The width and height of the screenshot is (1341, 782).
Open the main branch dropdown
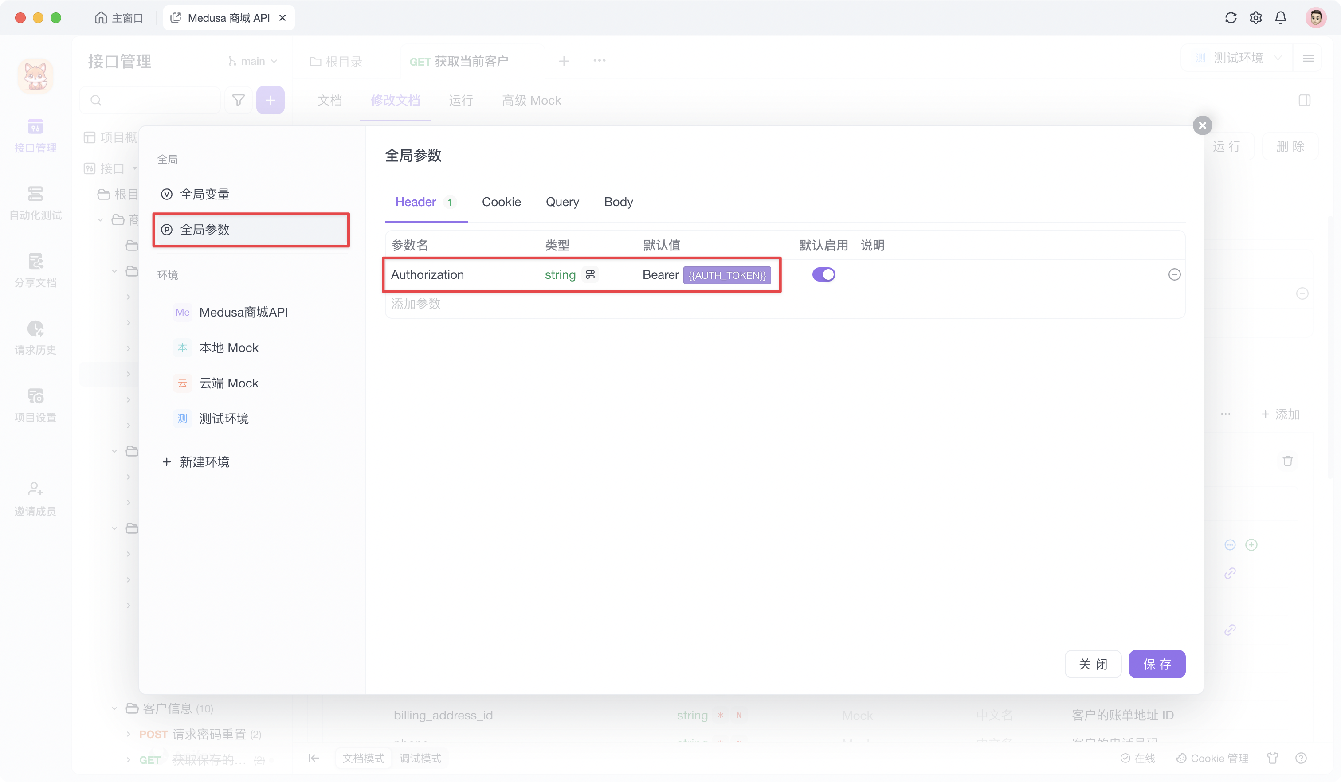tap(252, 61)
